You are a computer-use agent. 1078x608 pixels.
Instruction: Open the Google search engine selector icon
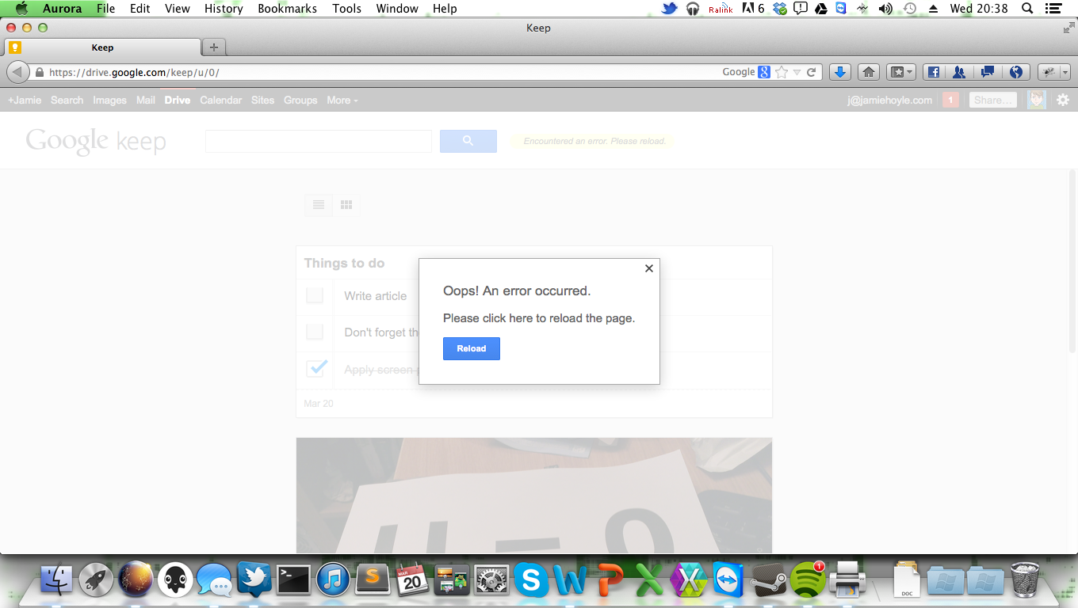[764, 72]
